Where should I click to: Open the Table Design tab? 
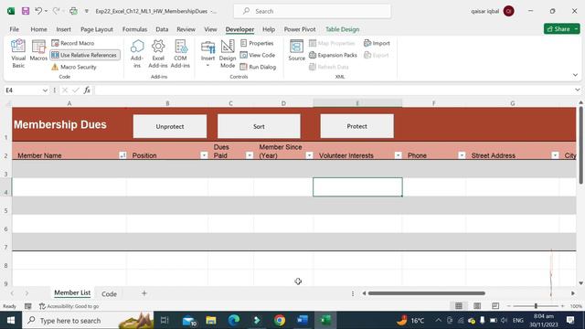pyautogui.click(x=343, y=29)
